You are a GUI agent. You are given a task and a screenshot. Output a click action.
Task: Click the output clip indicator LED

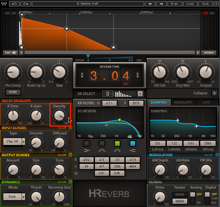pos(206,13)
